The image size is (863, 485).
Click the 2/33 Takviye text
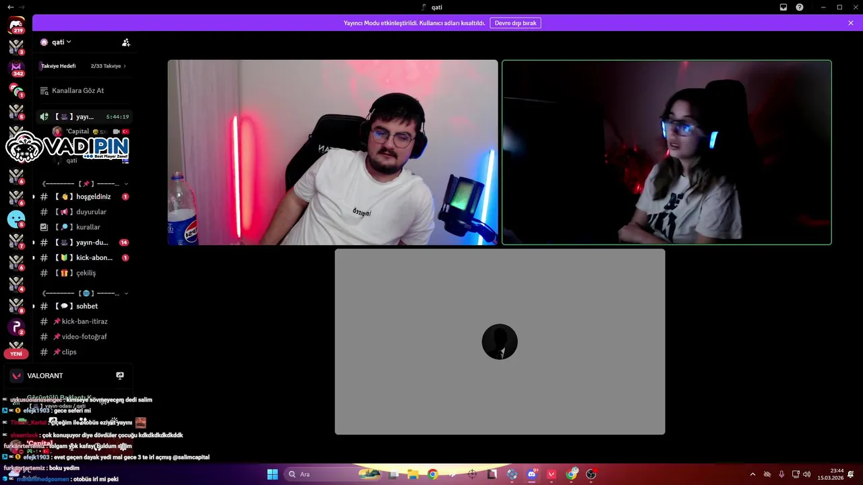click(105, 66)
